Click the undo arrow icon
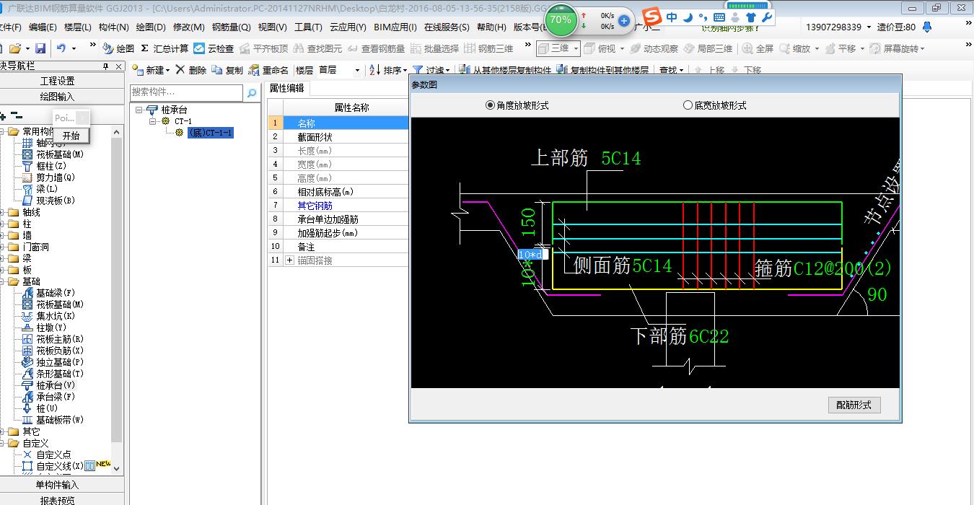 (61, 48)
